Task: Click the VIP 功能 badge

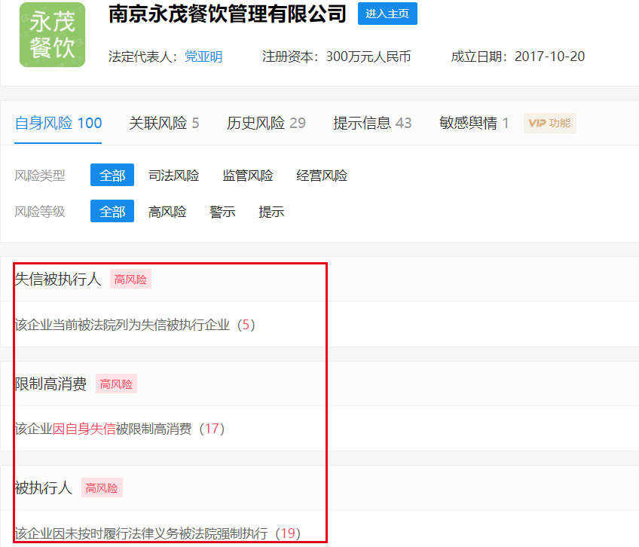Action: pyautogui.click(x=550, y=123)
